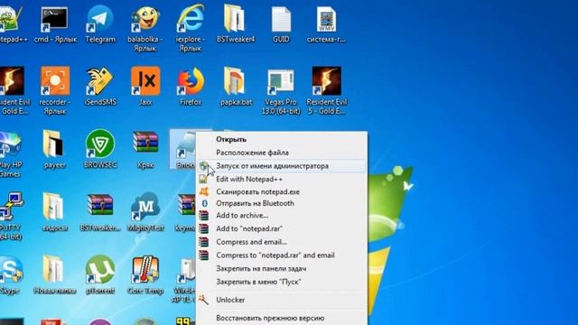
Task: Choose Unlocker in the context menu
Action: (x=282, y=300)
